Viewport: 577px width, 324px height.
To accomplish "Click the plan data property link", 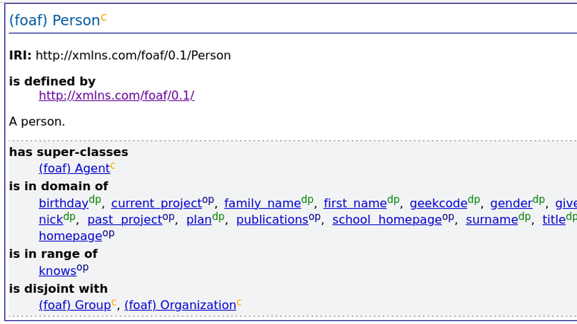I will 199,220.
